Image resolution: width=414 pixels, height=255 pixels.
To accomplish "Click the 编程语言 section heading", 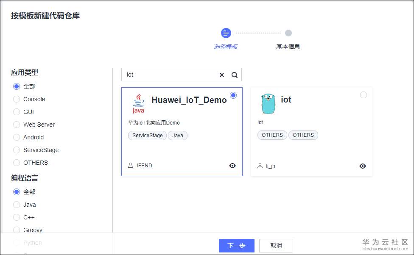I will 25,178.
